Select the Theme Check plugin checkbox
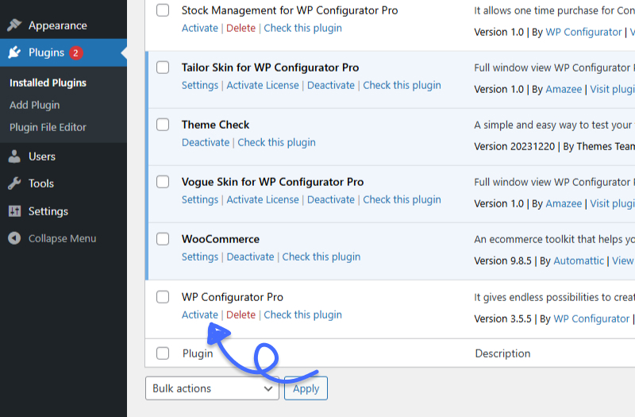Screen dimensions: 635x417 [163, 125]
